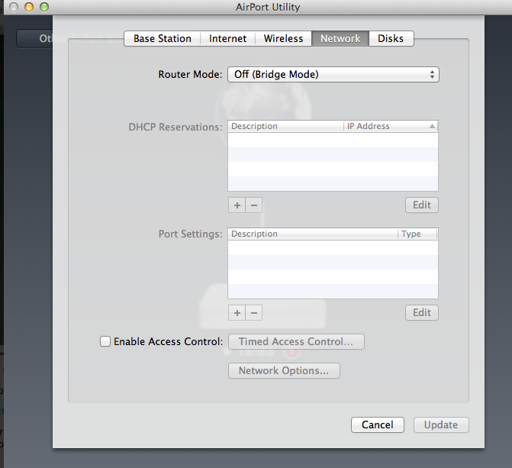Viewport: 512px width, 468px height.
Task: Go to the Disks tab
Action: click(391, 39)
